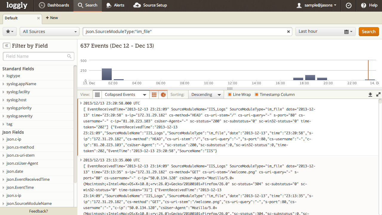Expand the results to full screen

pos(378,95)
